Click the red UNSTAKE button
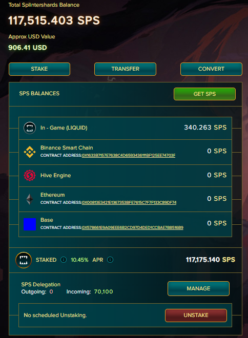248x338 pixels. [196, 315]
